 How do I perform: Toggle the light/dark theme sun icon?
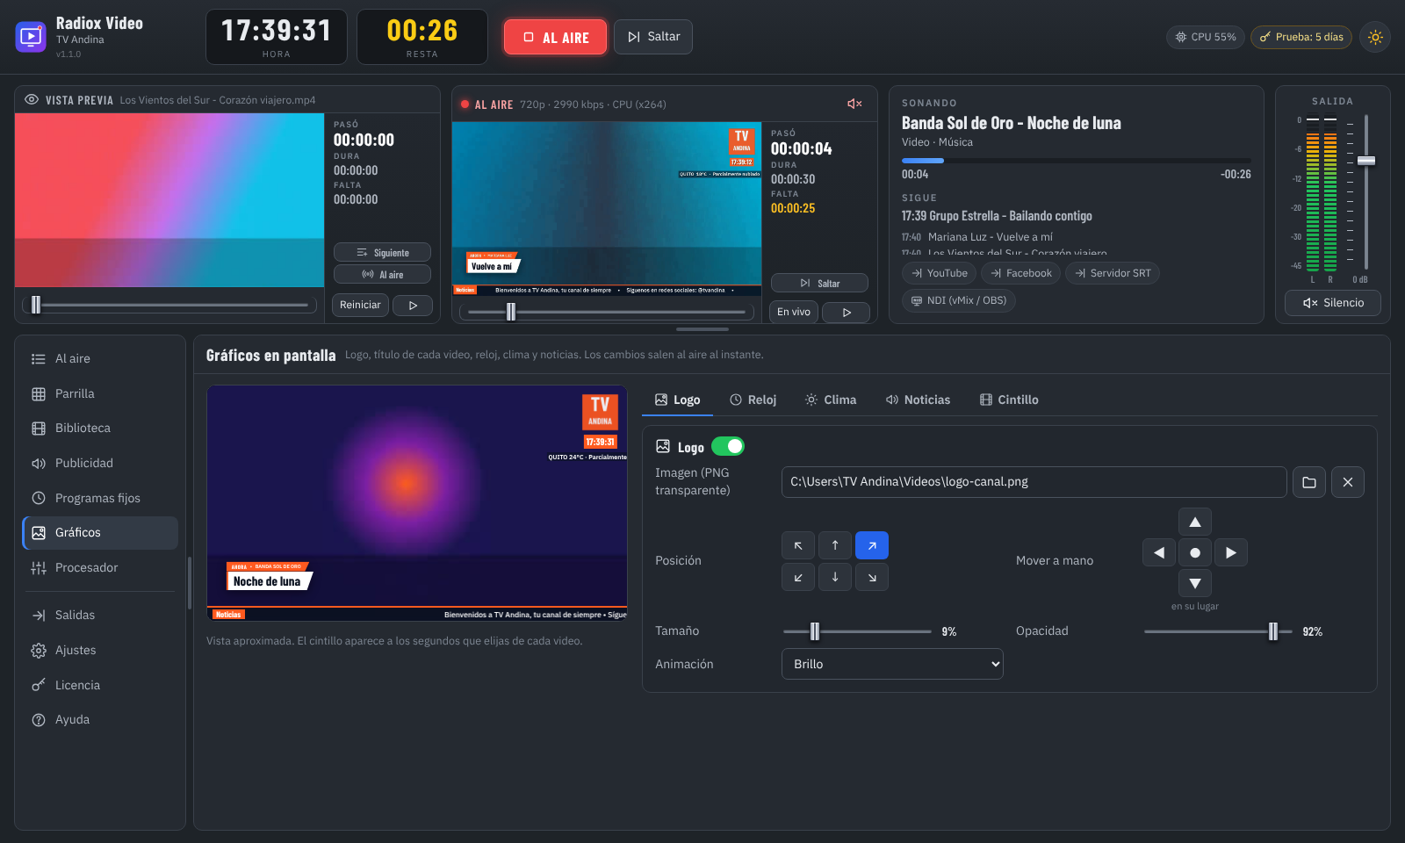coord(1375,37)
